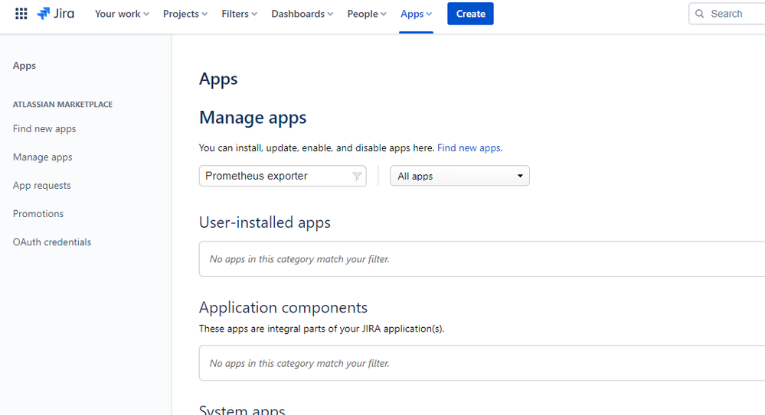Expand the Projects menu
This screenshot has width=765, height=415.
(x=185, y=14)
